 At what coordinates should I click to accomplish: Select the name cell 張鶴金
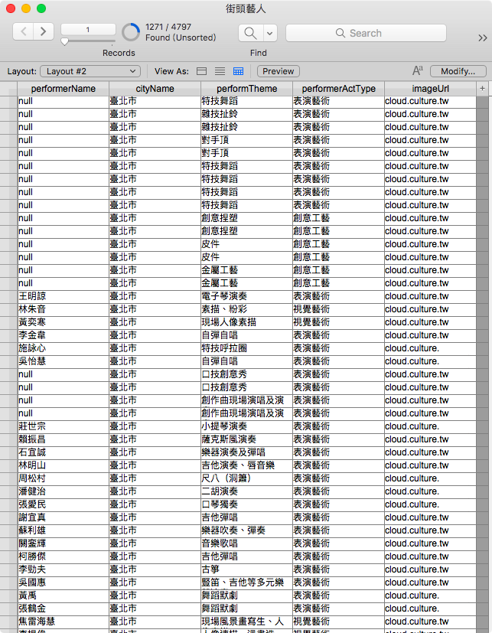(x=64, y=609)
